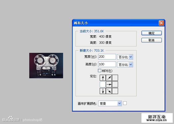The width and height of the screenshot is (174, 124).
Task: Pick the empty middle-right anchor cell
Action: pyautogui.click(x=115, y=84)
